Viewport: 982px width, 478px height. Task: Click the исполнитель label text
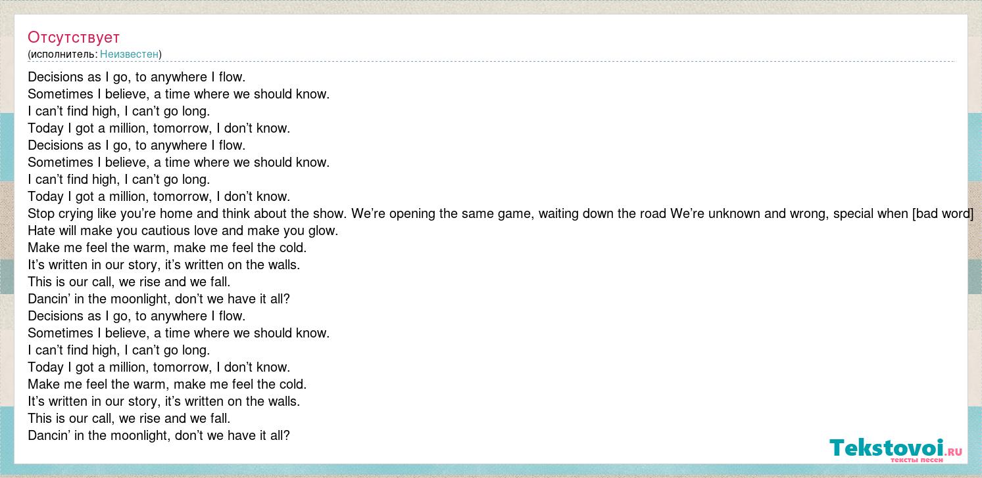point(63,54)
